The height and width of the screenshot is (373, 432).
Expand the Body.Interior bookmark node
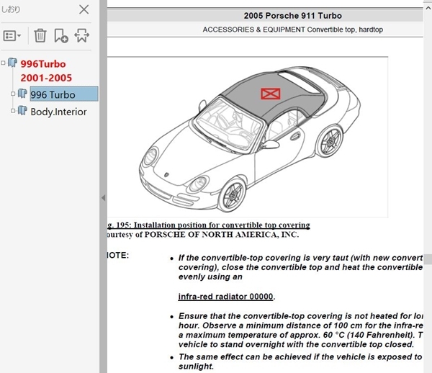click(13, 111)
